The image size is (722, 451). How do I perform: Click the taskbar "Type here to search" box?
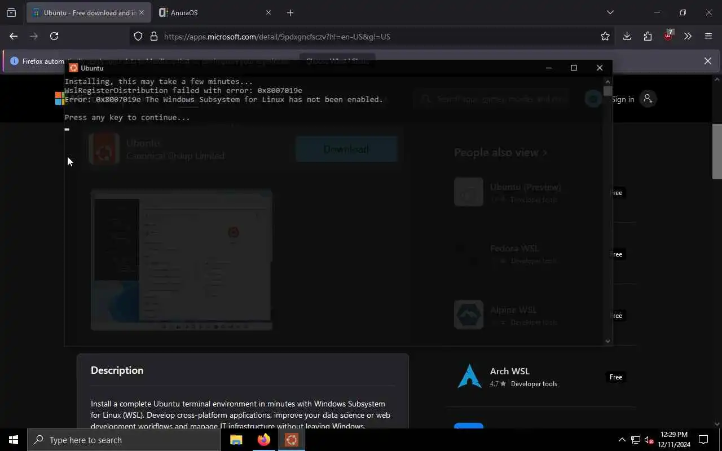point(124,440)
